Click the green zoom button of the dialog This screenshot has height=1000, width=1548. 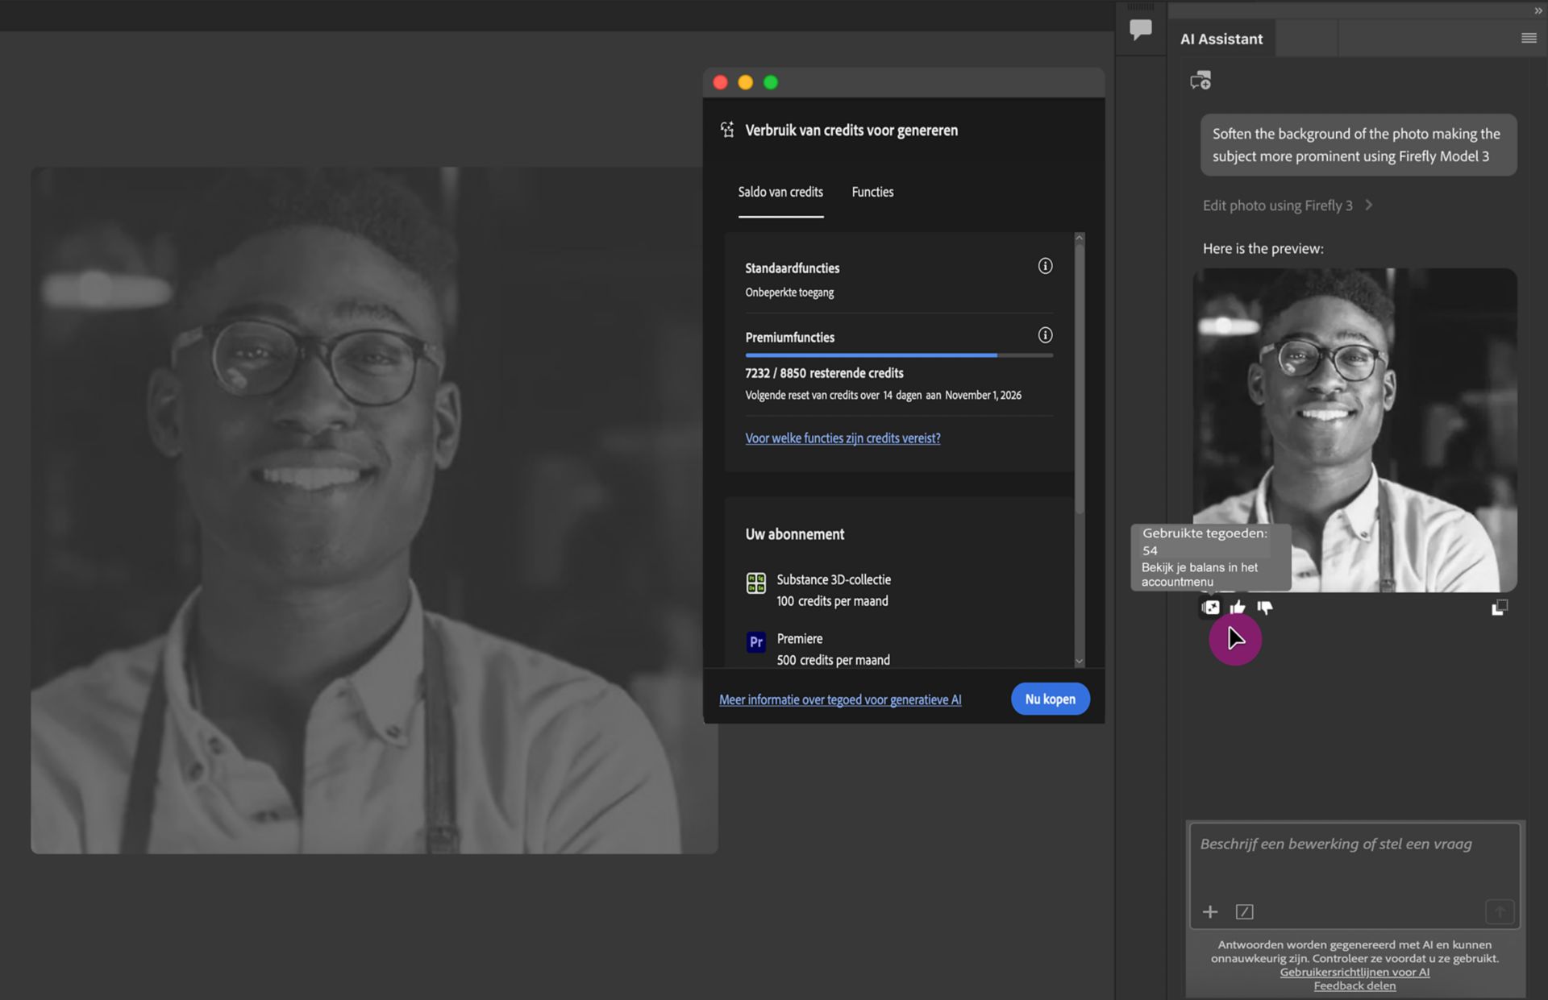pyautogui.click(x=771, y=82)
